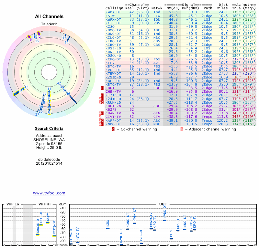Click the red C icon in the legend
Viewport: 259px width, 248px height.
pyautogui.click(x=113, y=129)
